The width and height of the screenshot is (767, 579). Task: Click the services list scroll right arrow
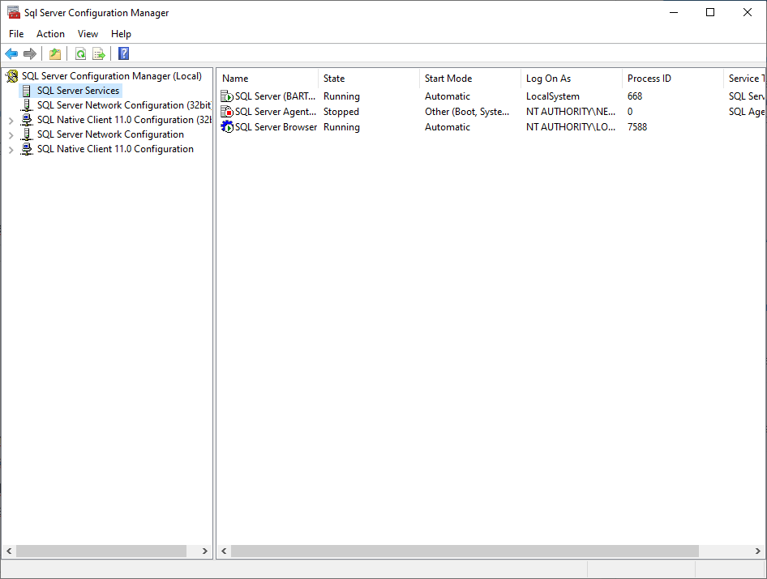point(758,551)
